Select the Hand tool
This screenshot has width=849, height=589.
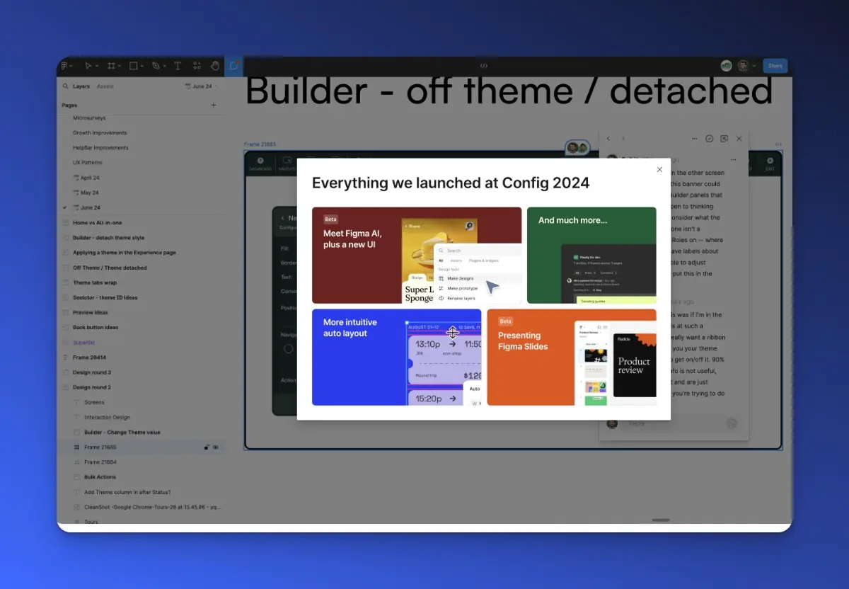(214, 66)
